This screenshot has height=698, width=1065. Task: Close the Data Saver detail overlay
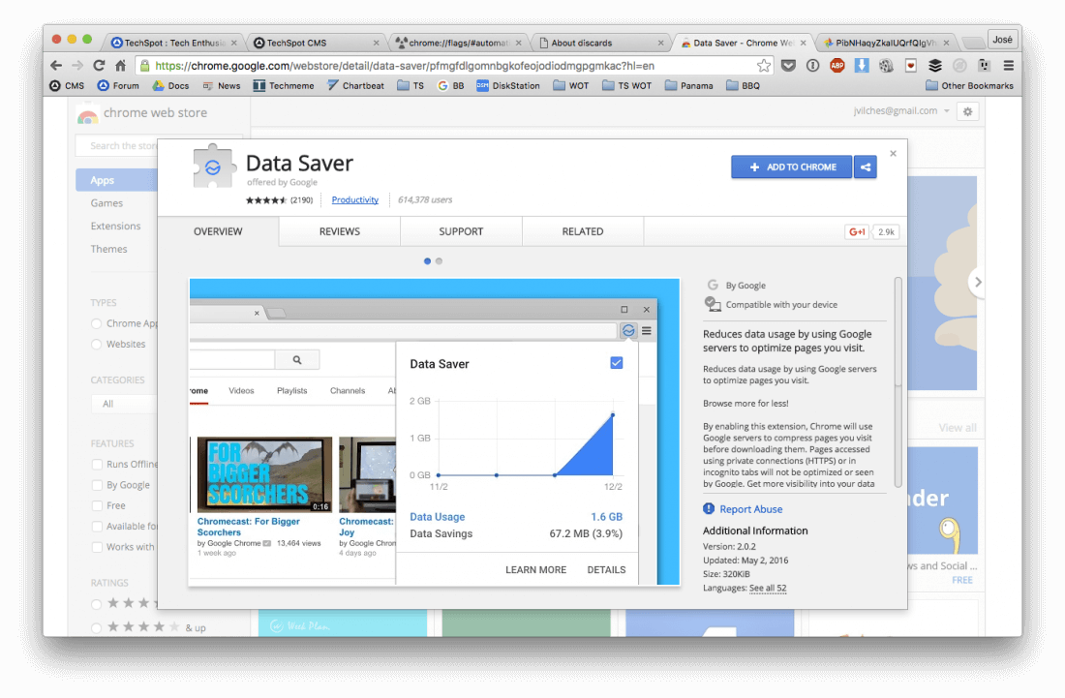[x=894, y=154]
